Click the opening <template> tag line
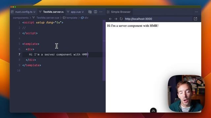211x118 pixels. 31,44
